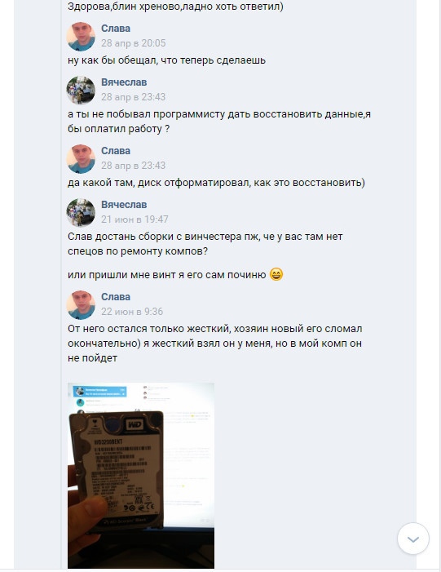This screenshot has width=441, height=572.
Task: Select message 'Здорова,блин хреново,ладно хоть ответил)'
Action: [175, 7]
